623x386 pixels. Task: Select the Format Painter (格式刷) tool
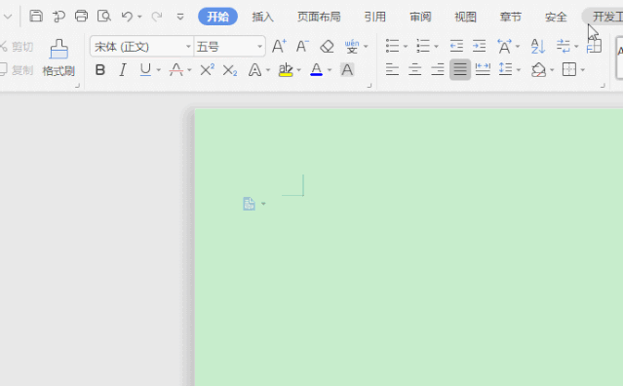pyautogui.click(x=58, y=58)
